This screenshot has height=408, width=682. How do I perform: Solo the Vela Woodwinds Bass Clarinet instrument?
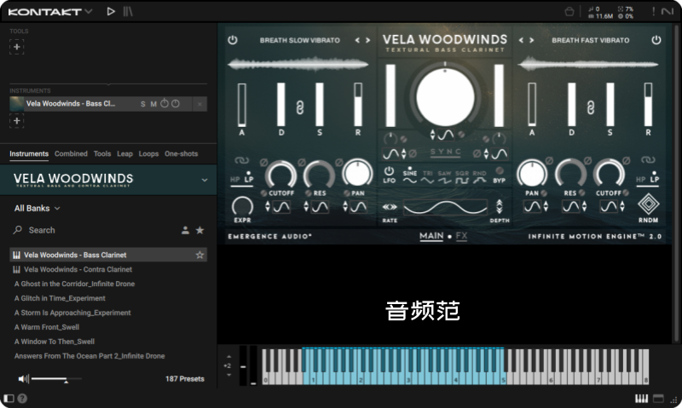point(142,104)
